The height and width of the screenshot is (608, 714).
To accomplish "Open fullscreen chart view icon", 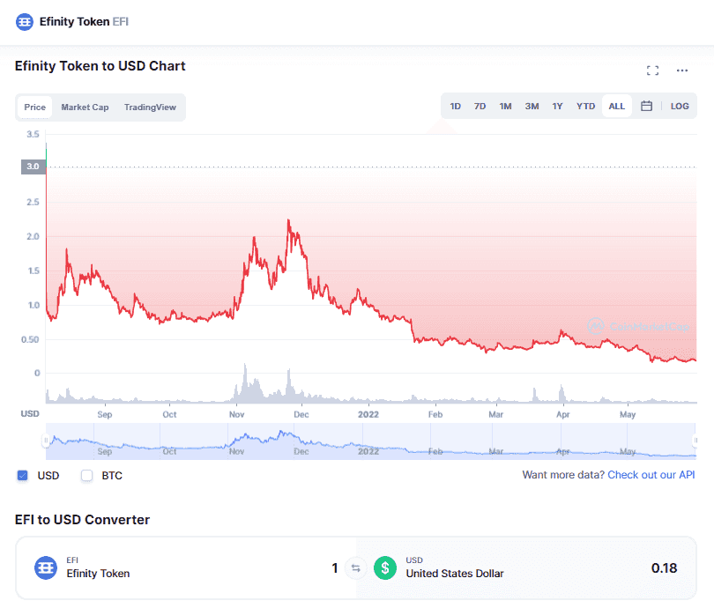I will coord(652,70).
